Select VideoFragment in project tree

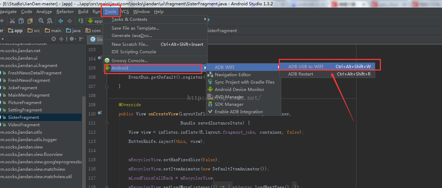(24, 125)
